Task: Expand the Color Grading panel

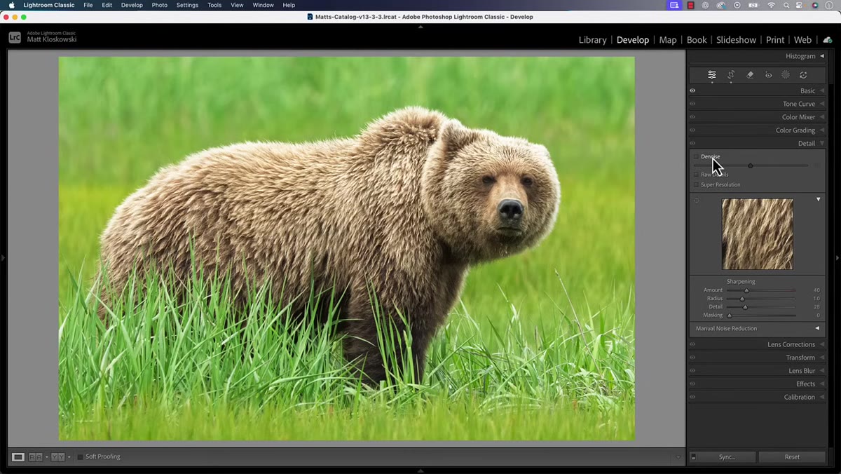Action: pyautogui.click(x=822, y=130)
